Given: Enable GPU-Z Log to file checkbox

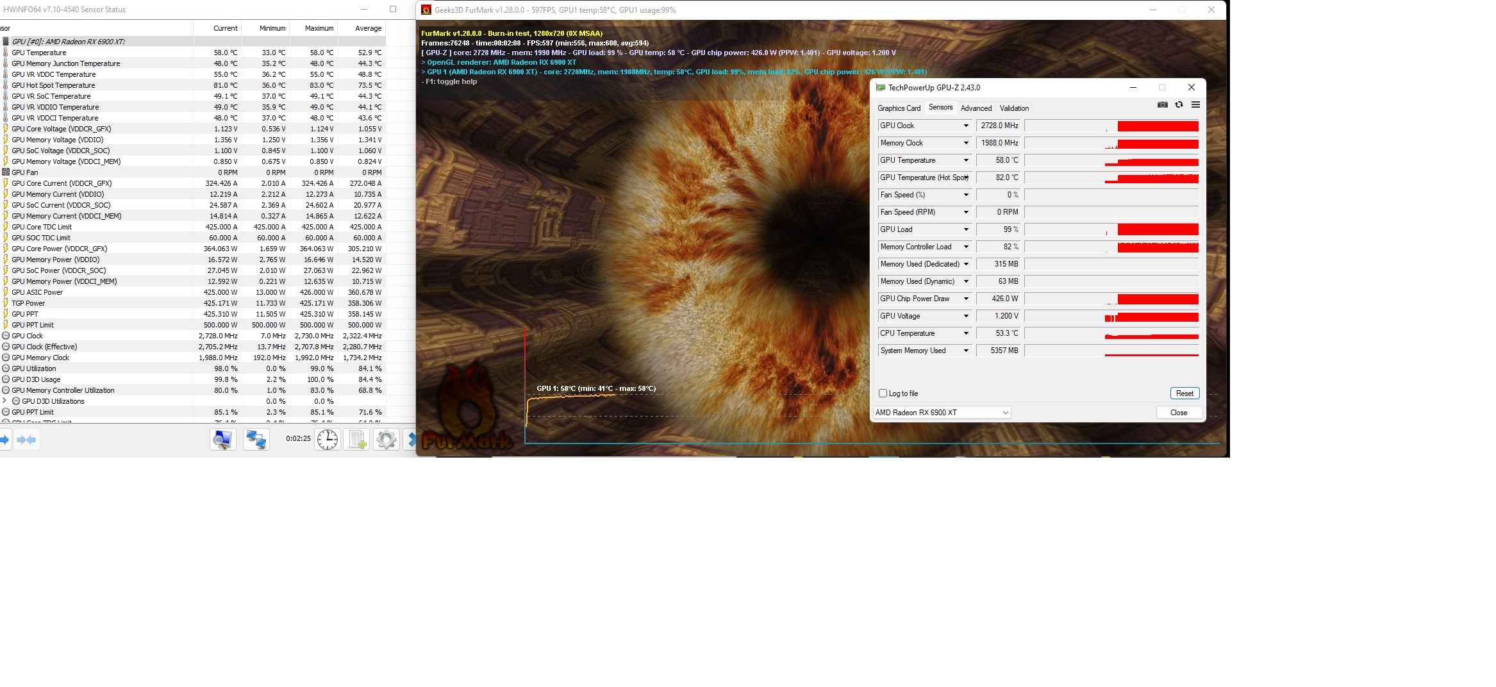Looking at the screenshot, I should pos(883,393).
